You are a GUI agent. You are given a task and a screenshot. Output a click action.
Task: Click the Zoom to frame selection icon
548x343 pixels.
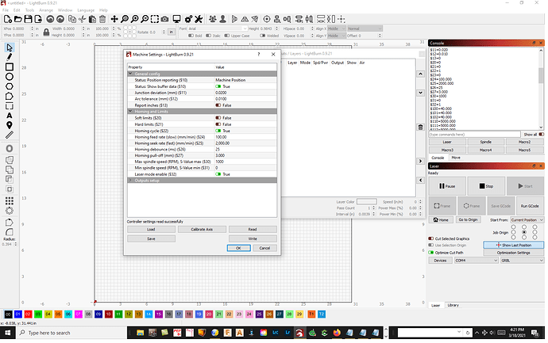155,19
